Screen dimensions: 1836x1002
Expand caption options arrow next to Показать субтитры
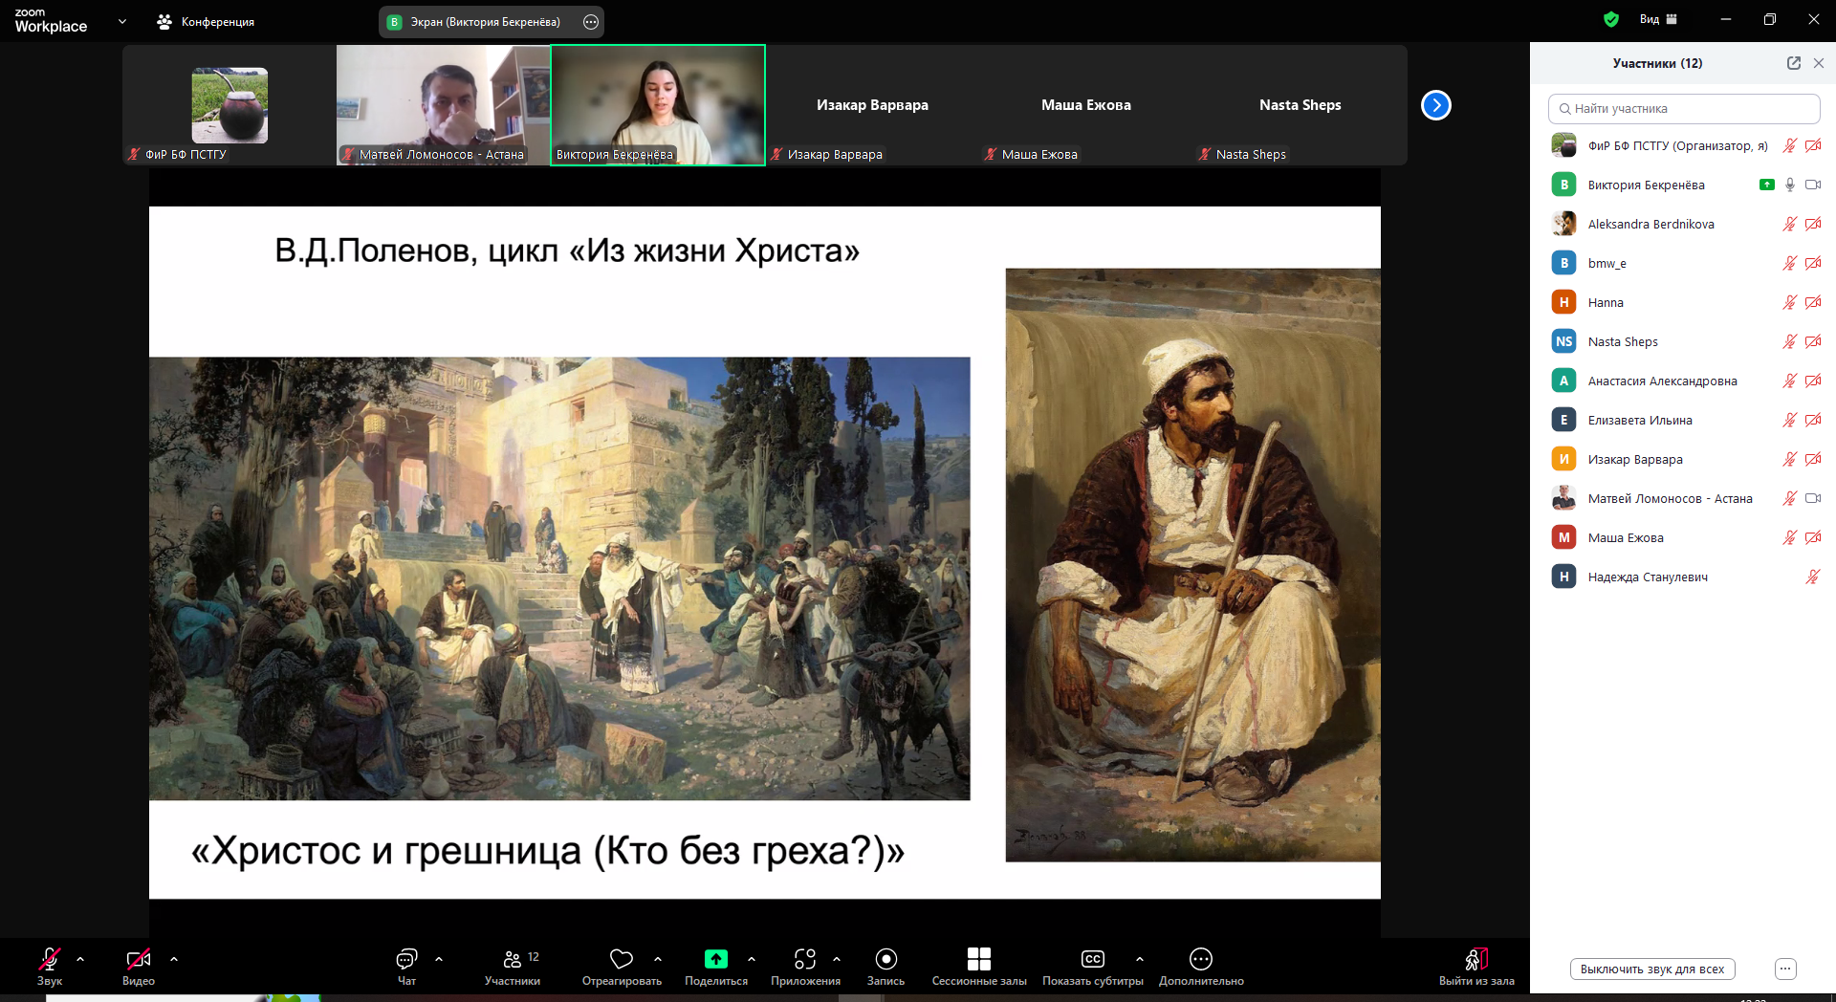pos(1140,958)
